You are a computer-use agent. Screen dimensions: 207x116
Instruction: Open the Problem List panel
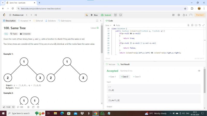coord(16,15)
